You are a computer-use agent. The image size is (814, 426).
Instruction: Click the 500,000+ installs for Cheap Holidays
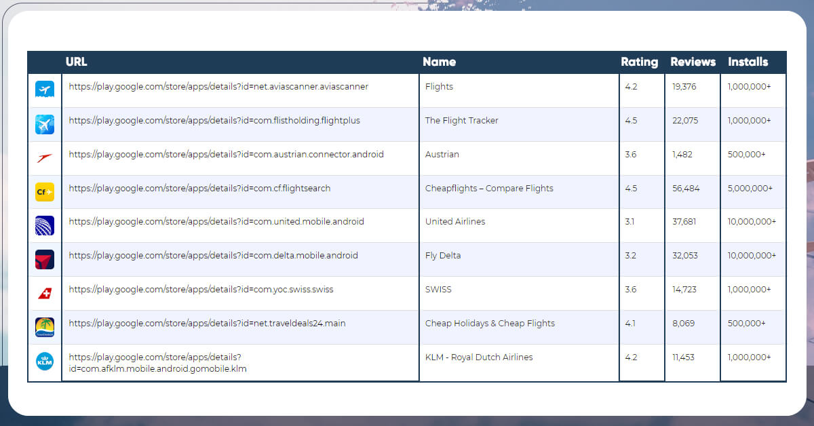[x=746, y=324]
